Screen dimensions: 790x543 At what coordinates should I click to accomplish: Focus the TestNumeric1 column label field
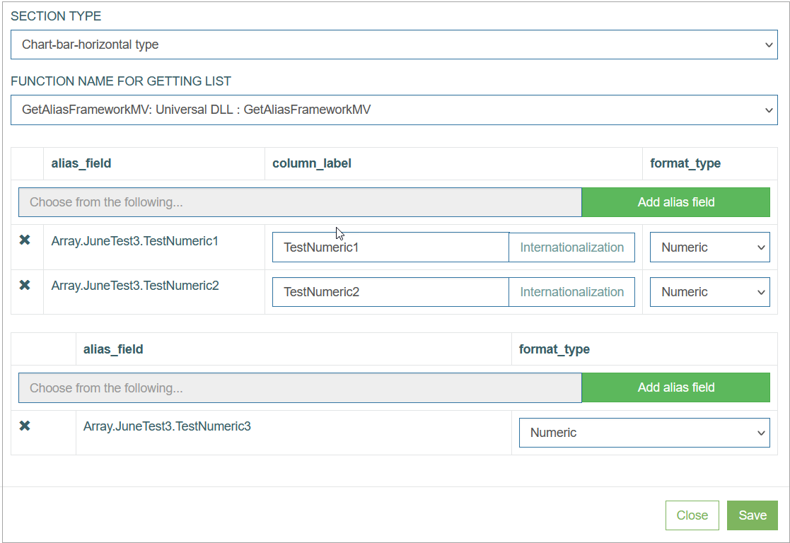pos(390,247)
